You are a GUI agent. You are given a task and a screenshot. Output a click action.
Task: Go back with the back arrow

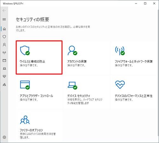pyautogui.click(x=4, y=11)
